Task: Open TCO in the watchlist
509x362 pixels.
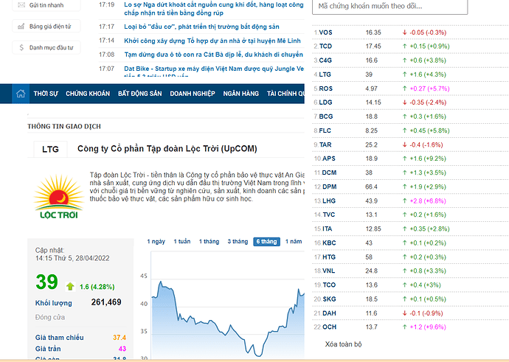Action: pos(329,285)
